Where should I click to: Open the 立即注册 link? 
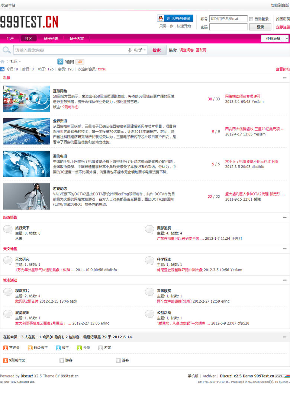pyautogui.click(x=283, y=27)
